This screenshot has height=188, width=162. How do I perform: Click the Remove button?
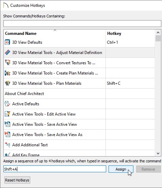[148, 169]
